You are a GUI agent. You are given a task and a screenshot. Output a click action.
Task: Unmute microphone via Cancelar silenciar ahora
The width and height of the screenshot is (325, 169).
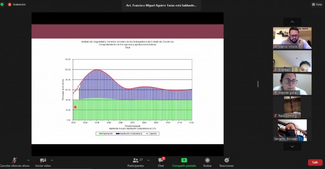[14, 160]
